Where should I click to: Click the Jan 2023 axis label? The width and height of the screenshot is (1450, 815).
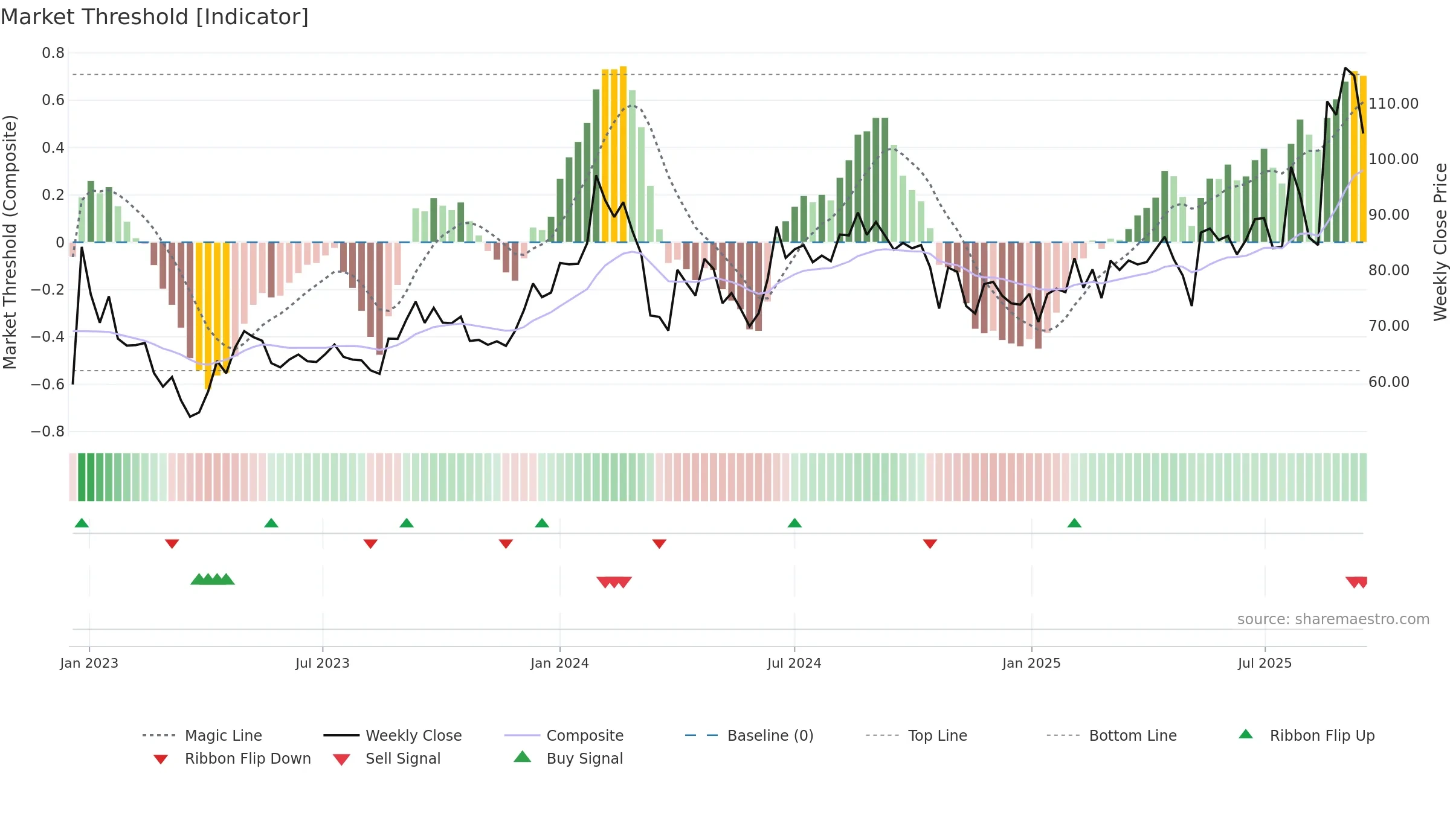(x=89, y=663)
